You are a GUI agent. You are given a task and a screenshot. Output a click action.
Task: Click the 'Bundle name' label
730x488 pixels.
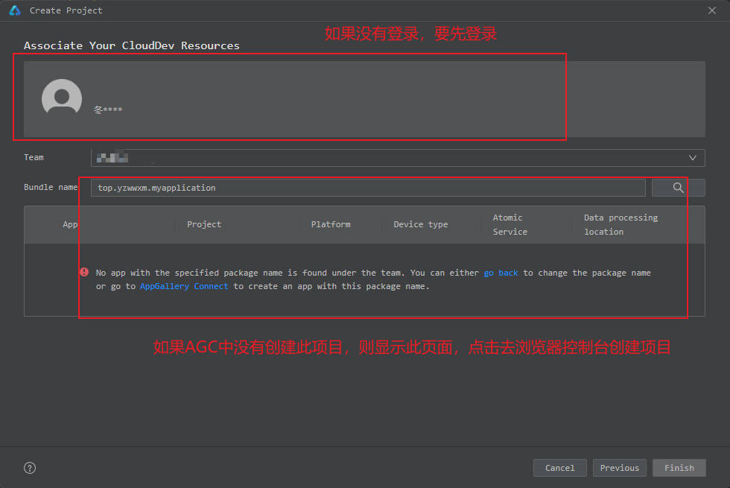[51, 187]
